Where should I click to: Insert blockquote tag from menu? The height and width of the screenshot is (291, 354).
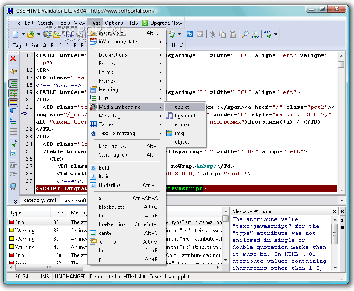coord(127,207)
